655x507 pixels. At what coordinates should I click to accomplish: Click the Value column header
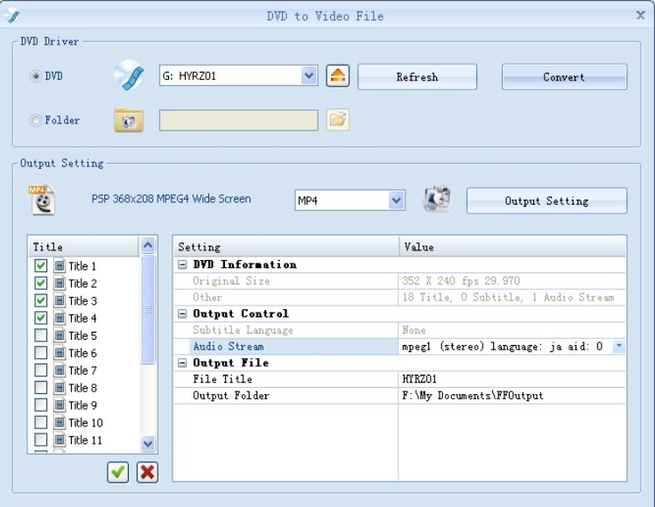pos(512,246)
